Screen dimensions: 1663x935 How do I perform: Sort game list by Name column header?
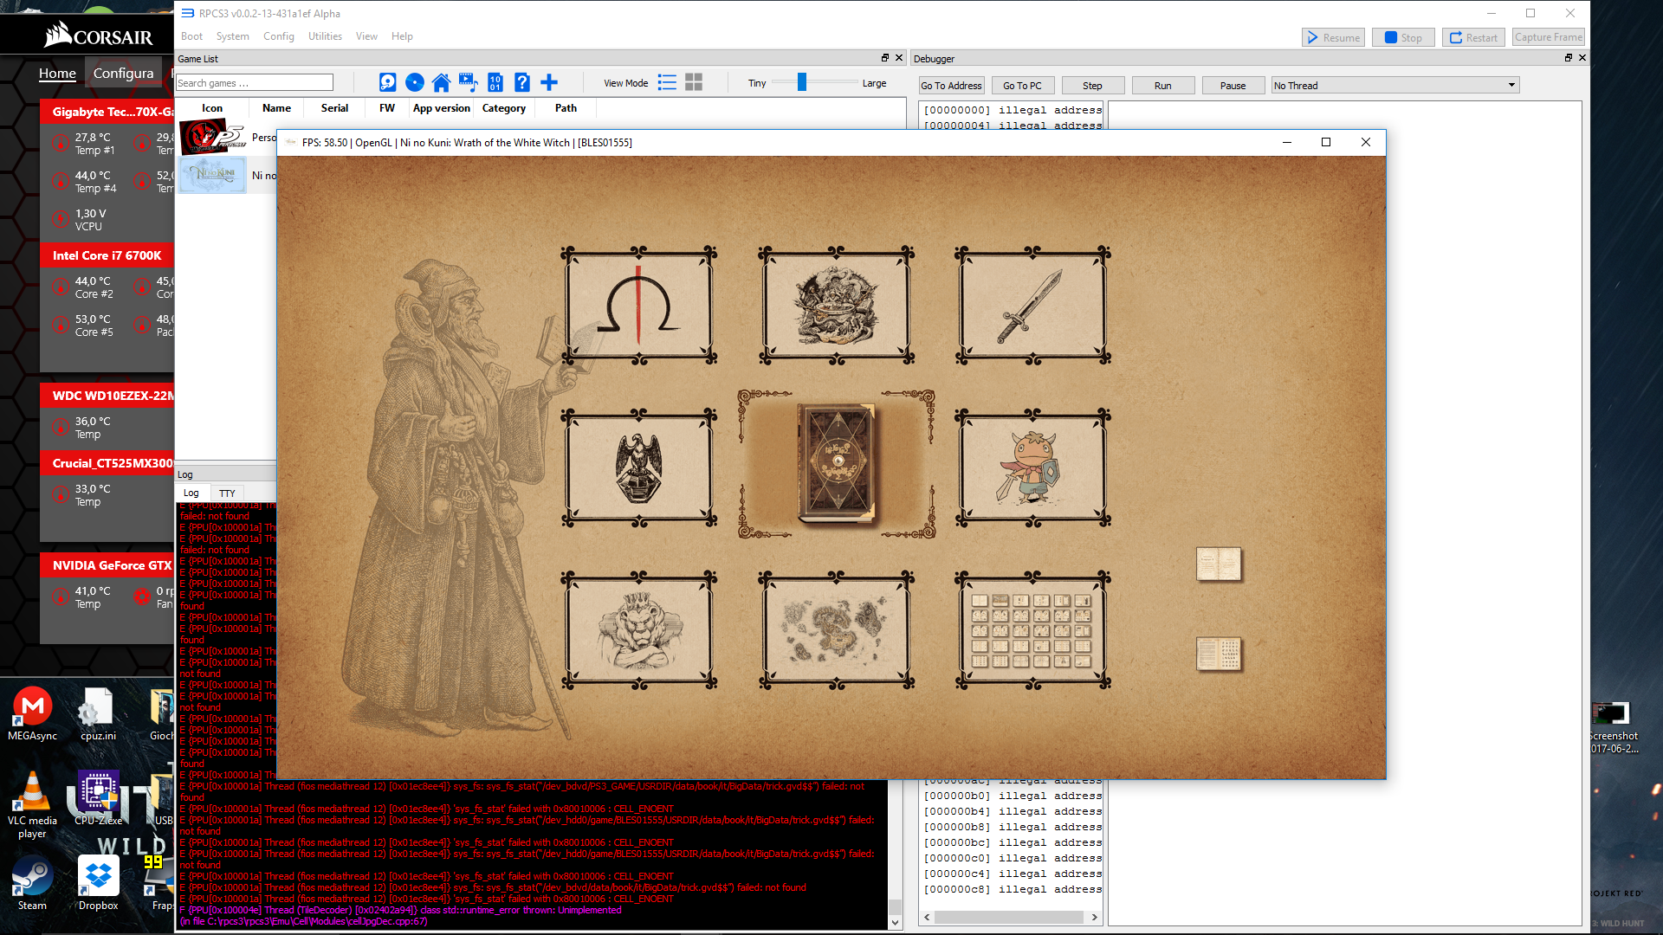pos(276,108)
